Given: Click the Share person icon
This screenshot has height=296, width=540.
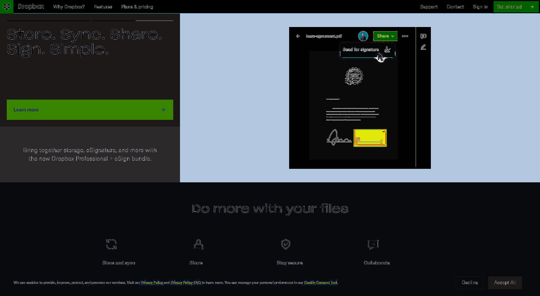Looking at the screenshot, I should [x=199, y=244].
